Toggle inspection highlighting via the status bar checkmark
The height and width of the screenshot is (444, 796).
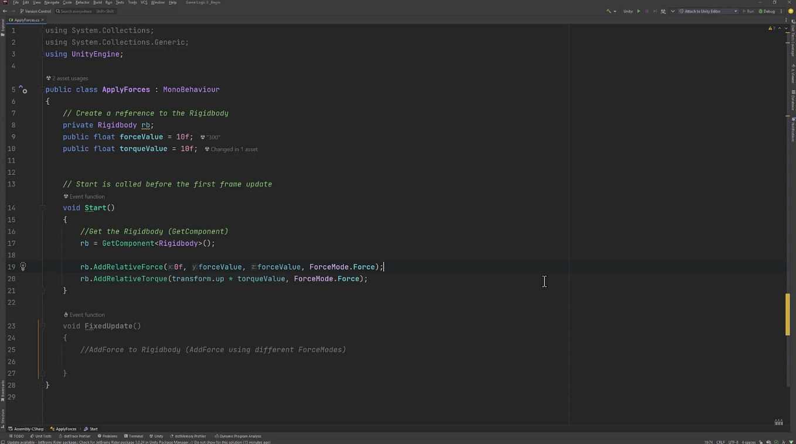(776, 442)
